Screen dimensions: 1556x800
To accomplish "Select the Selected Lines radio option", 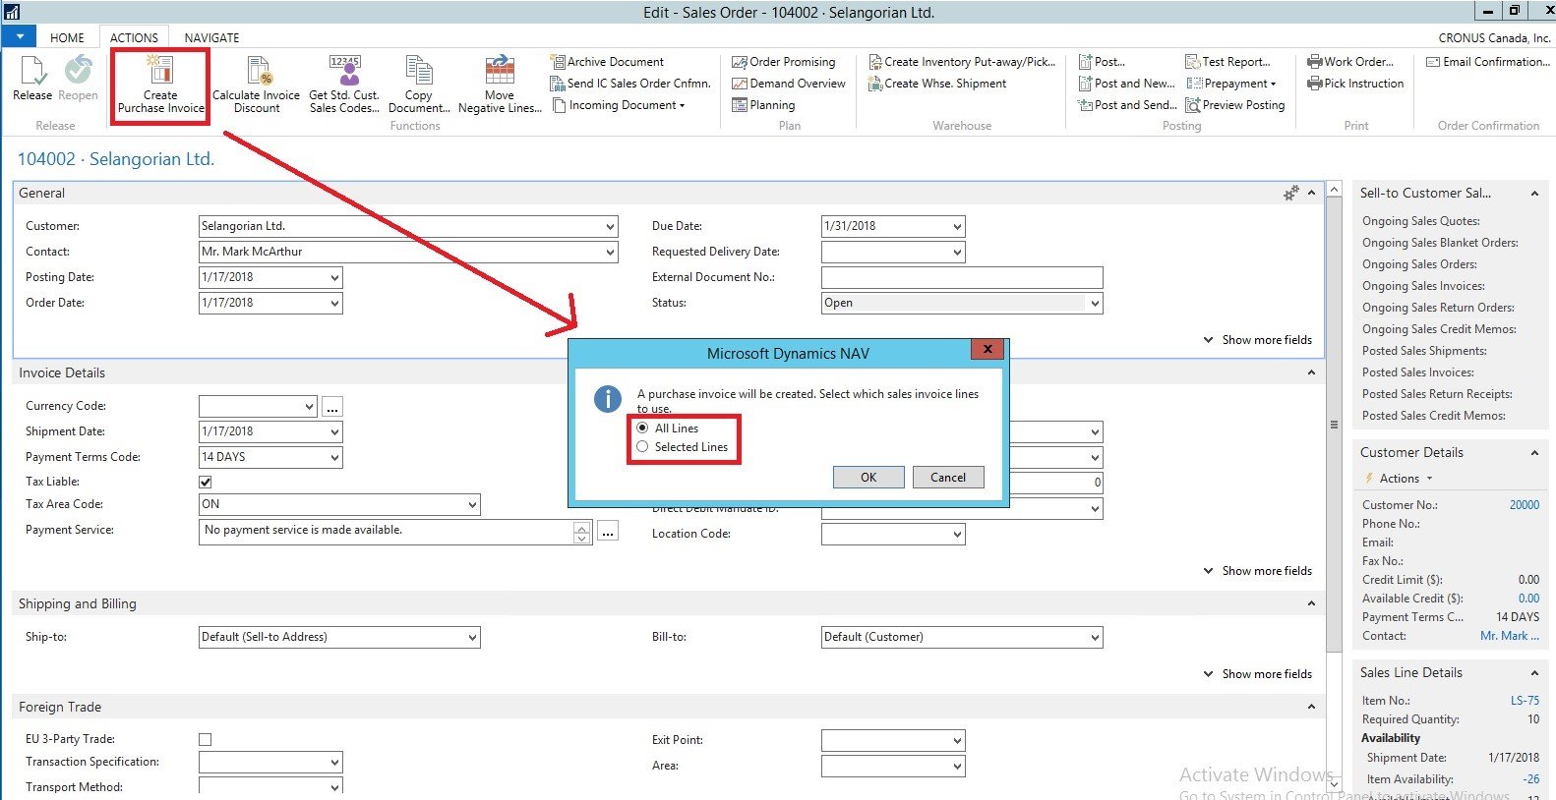I will pyautogui.click(x=642, y=447).
